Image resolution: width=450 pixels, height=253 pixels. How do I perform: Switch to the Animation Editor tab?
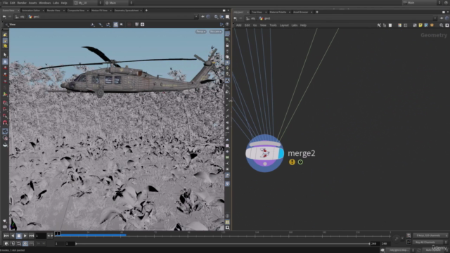coord(31,11)
